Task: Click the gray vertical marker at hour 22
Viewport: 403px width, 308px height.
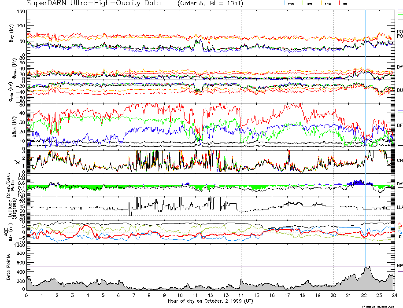Action: (x=365, y=132)
